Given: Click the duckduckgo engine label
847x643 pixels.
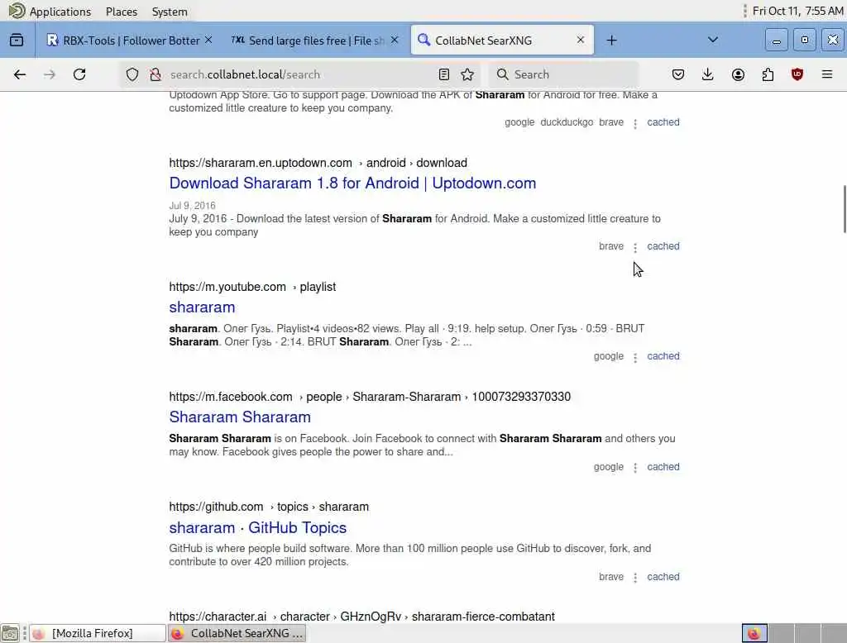Looking at the screenshot, I should click(567, 122).
